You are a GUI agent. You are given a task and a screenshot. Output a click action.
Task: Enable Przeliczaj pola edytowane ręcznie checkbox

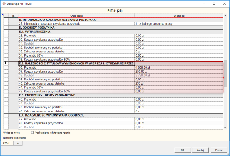click(32, 133)
